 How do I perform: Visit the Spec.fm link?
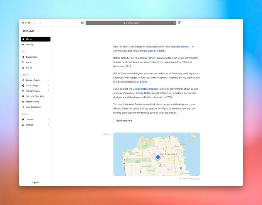click(x=167, y=93)
